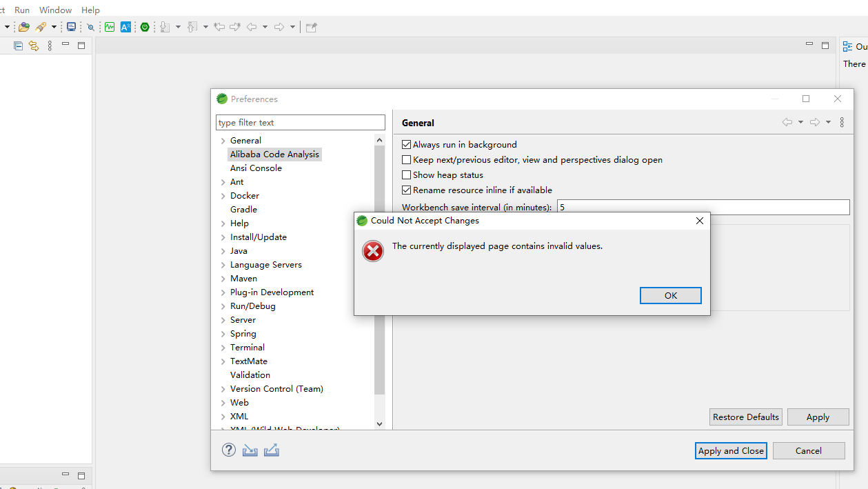Click the Spring Boot toolbar icon
The width and height of the screenshot is (868, 489).
click(145, 27)
